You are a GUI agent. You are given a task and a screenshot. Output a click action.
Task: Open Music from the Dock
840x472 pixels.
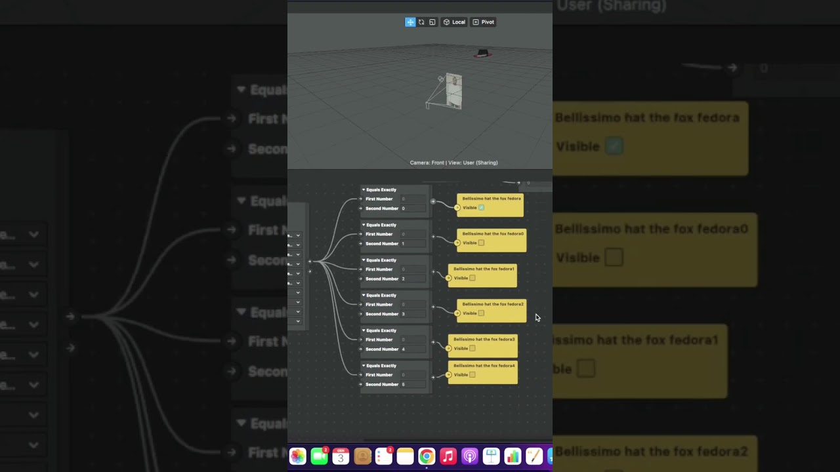pos(448,456)
